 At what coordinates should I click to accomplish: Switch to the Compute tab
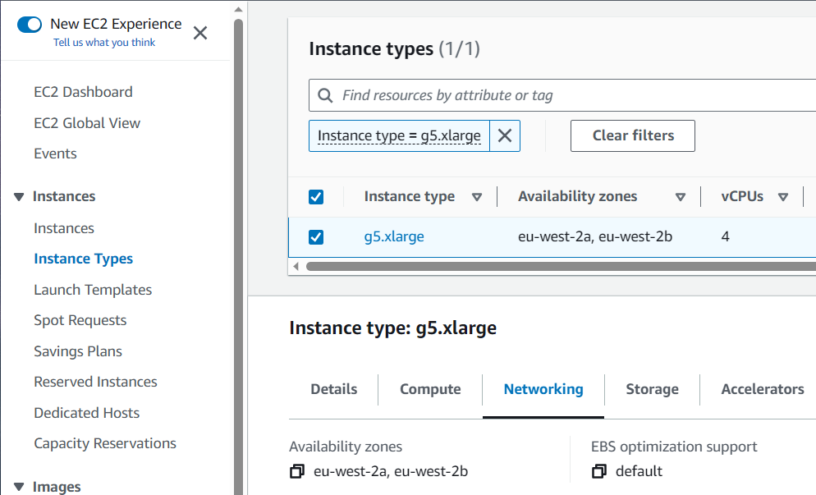(x=430, y=389)
